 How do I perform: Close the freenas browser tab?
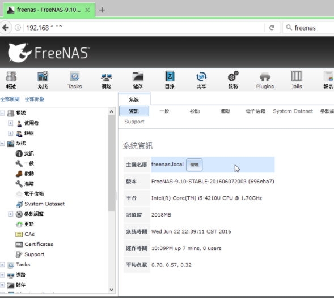[87, 10]
